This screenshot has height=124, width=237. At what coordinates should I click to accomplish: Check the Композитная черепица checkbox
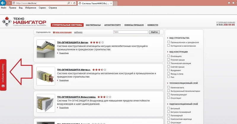pyautogui.click(x=169, y=119)
